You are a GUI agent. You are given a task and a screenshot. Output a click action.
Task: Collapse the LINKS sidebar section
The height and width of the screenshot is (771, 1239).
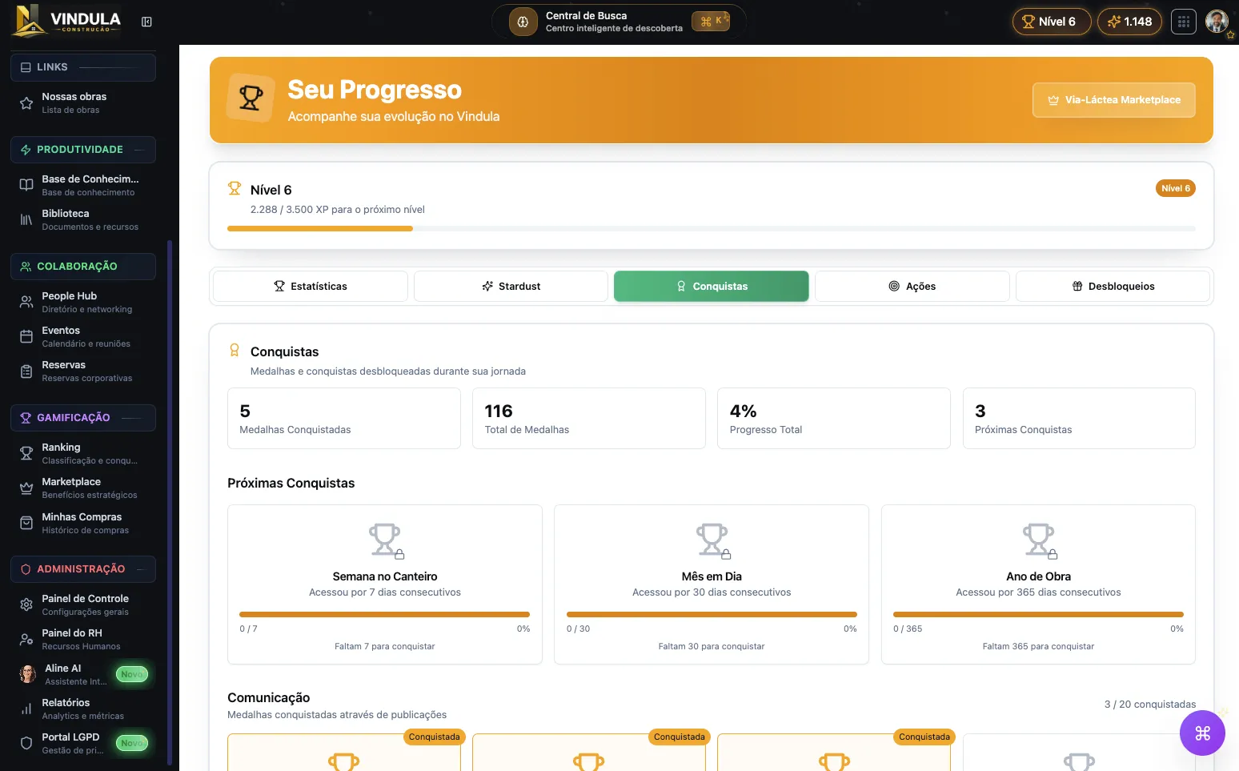82,67
